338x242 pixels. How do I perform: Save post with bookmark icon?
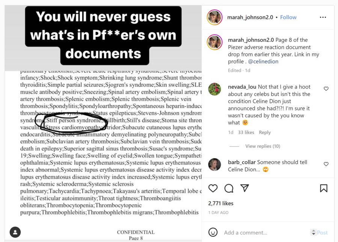tap(324, 188)
